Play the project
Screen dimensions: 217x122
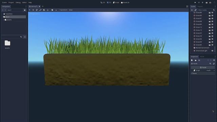195,2
